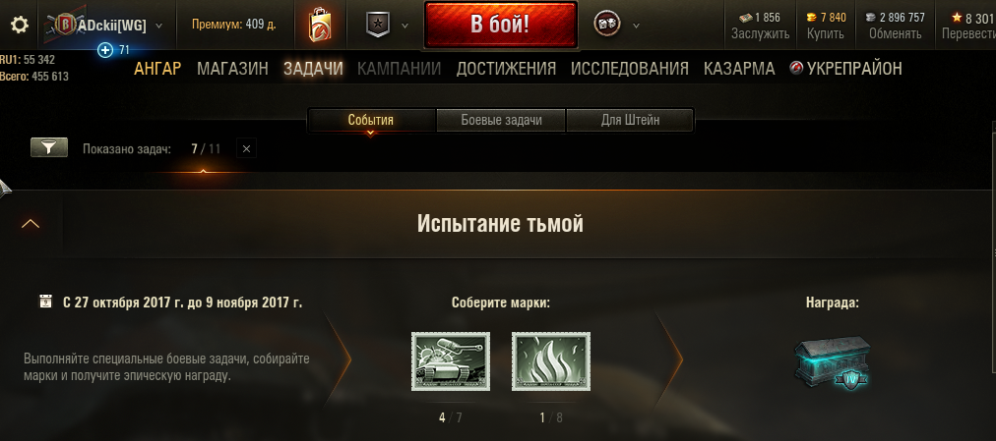
Task: Click the blue plus icon near 71
Action: [105, 50]
